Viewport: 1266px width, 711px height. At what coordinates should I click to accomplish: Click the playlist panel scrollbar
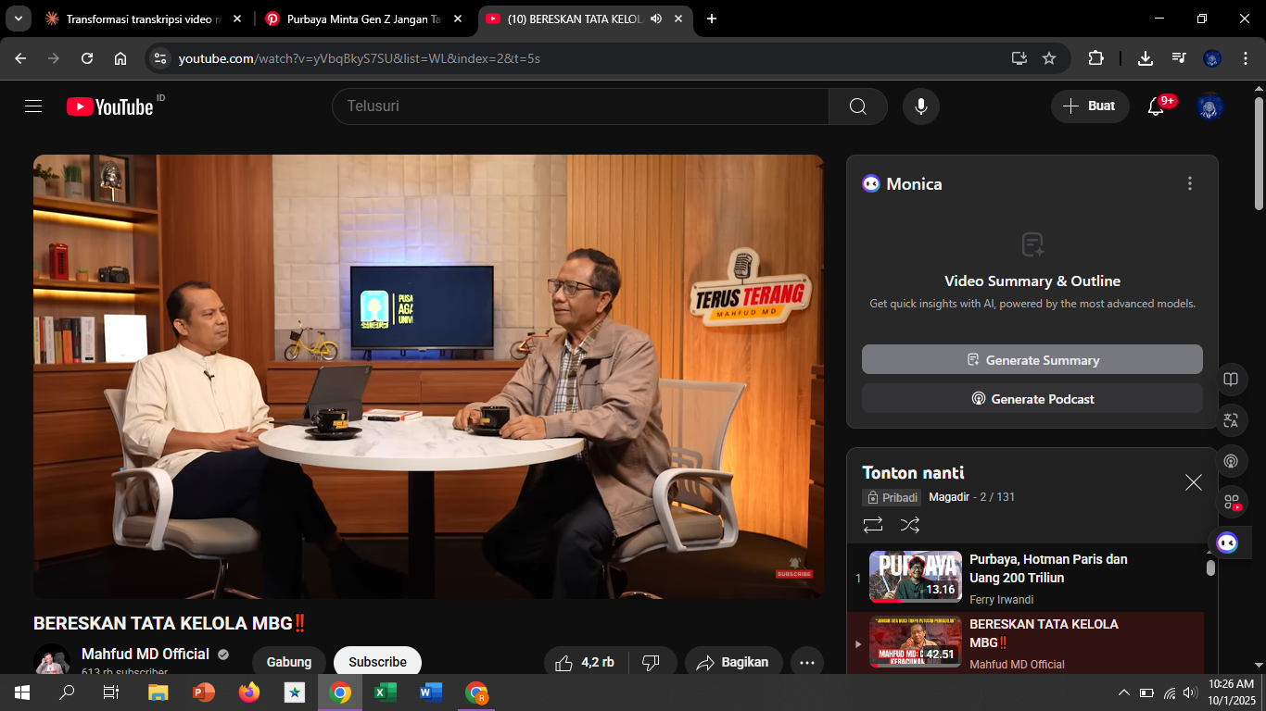pos(1210,567)
